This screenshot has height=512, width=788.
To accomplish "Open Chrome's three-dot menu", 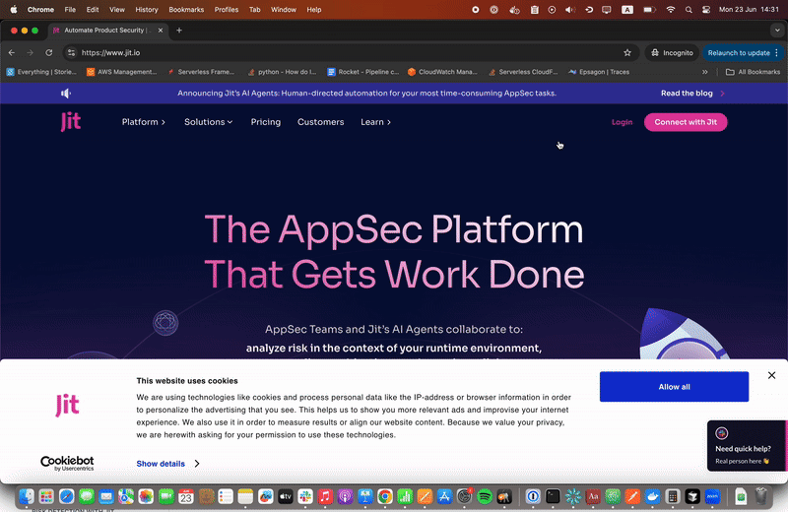I will pos(777,53).
